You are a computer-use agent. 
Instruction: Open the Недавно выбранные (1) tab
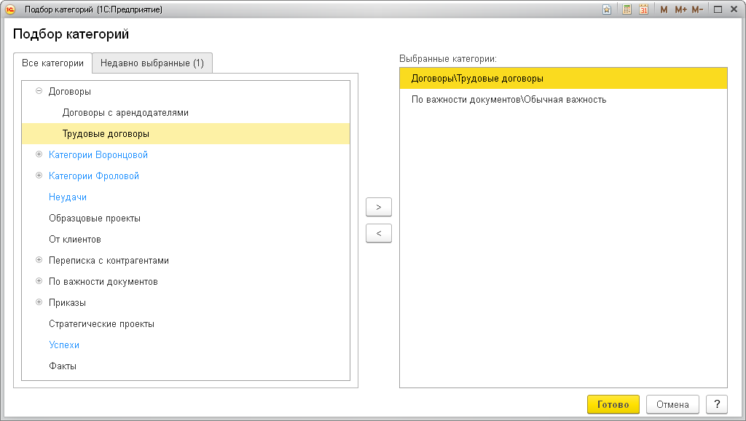[x=152, y=63]
